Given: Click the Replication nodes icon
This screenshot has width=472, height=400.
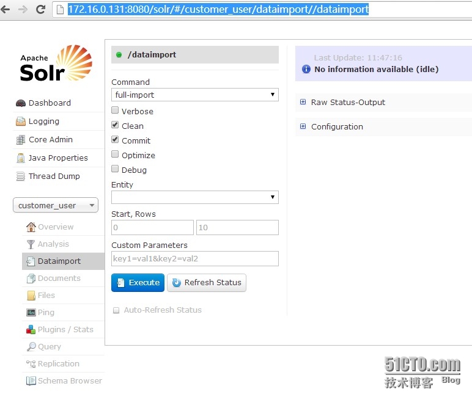Looking at the screenshot, I should tap(31, 364).
